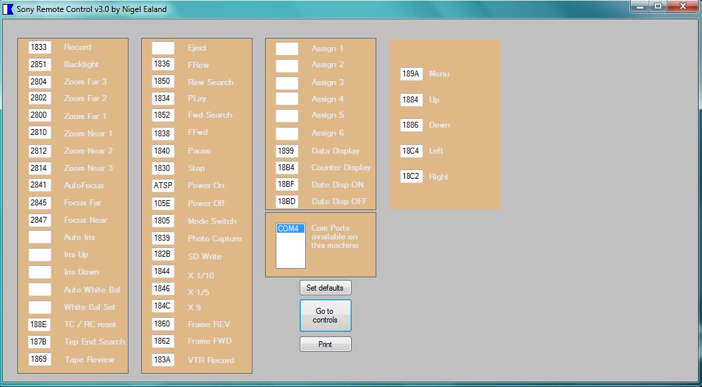702x387 pixels.
Task: Select the Power Off code field
Action: [163, 203]
